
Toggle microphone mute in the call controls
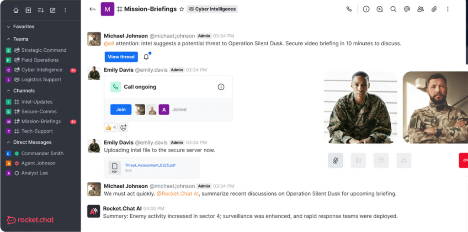(335, 160)
